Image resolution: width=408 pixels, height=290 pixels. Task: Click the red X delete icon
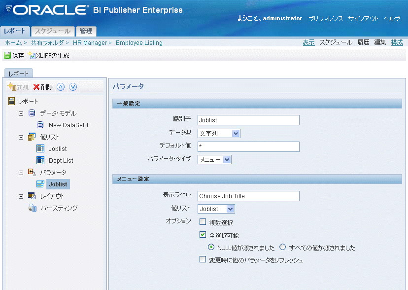point(36,87)
